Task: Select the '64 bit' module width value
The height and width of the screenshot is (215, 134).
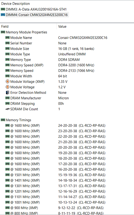Action: point(63,76)
